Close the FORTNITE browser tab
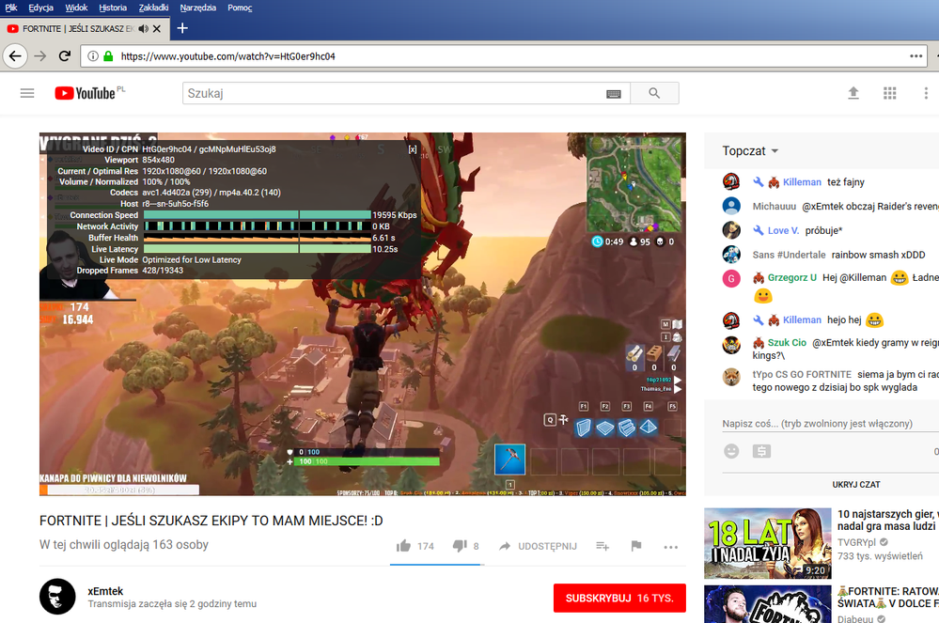The image size is (939, 623). tap(157, 29)
